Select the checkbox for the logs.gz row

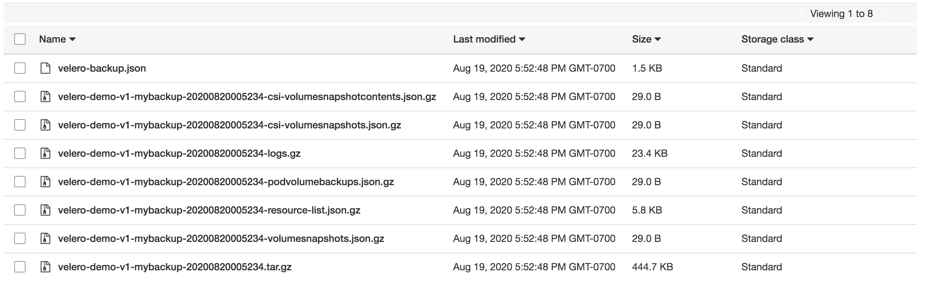coord(20,153)
